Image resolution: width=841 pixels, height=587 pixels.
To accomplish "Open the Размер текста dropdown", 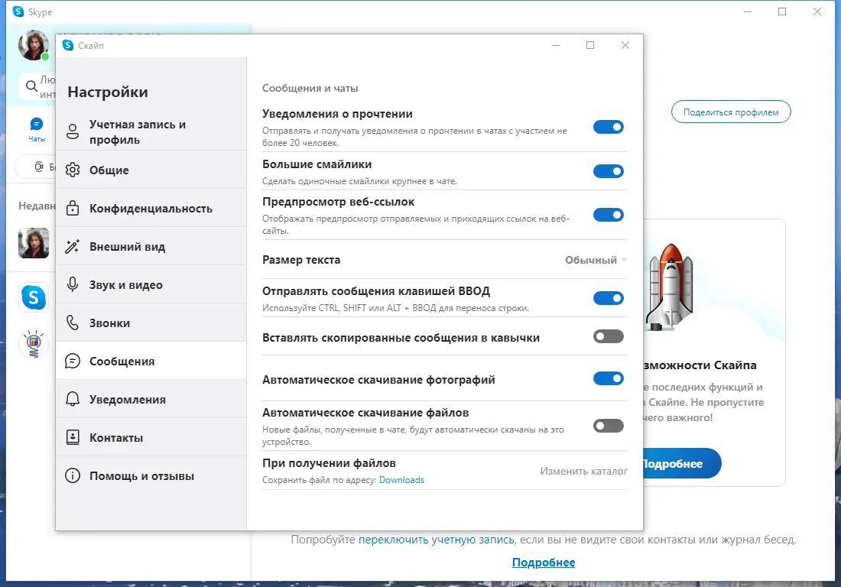I will 595,260.
